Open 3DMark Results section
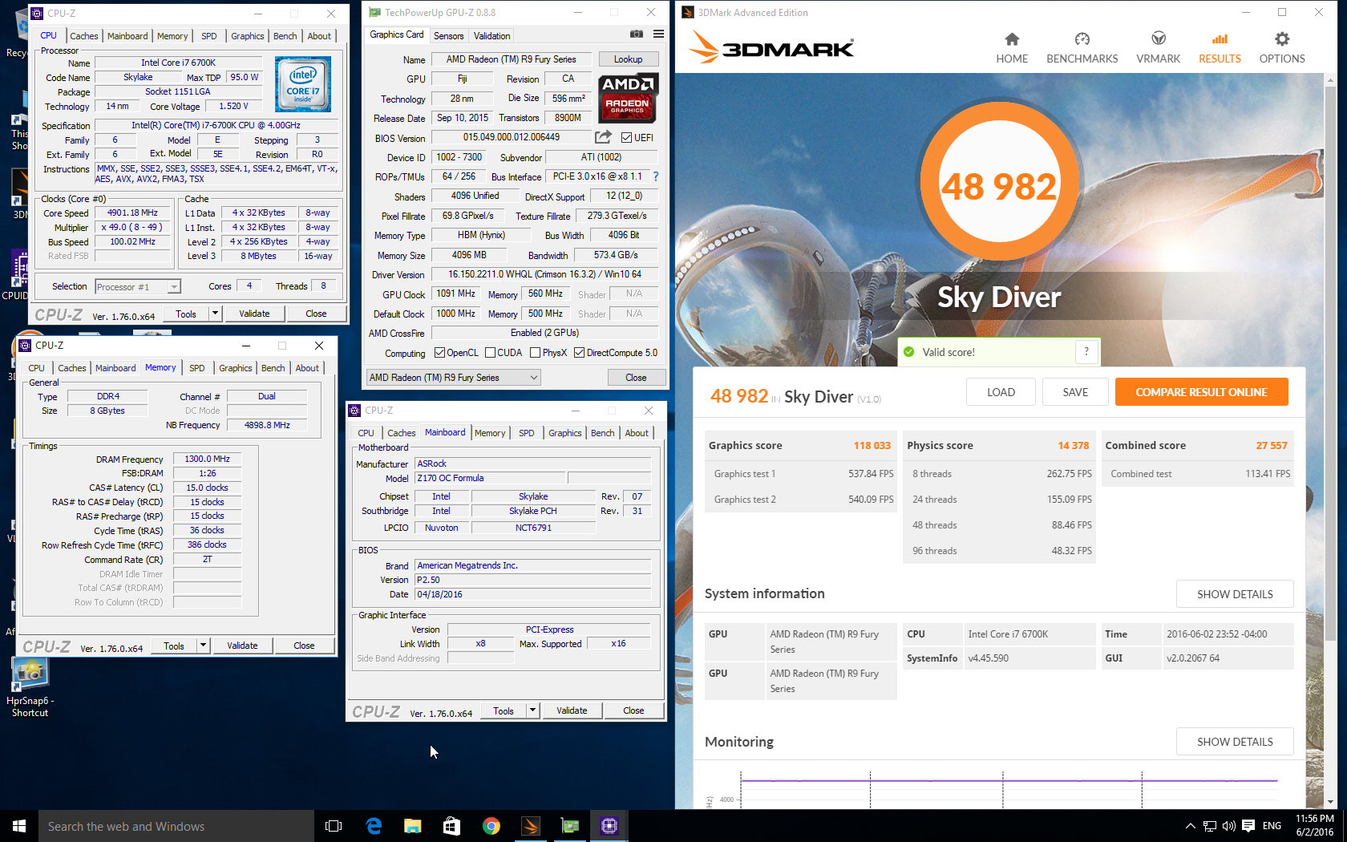 click(x=1220, y=48)
